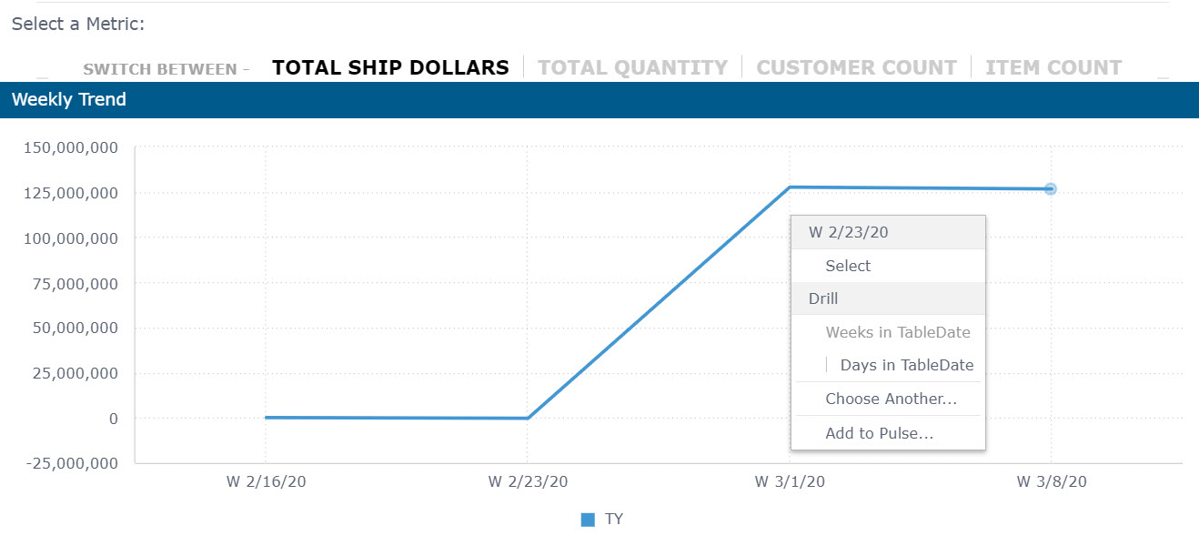1199x546 pixels.
Task: Click W 2/23/20 x-axis label
Action: pos(528,482)
